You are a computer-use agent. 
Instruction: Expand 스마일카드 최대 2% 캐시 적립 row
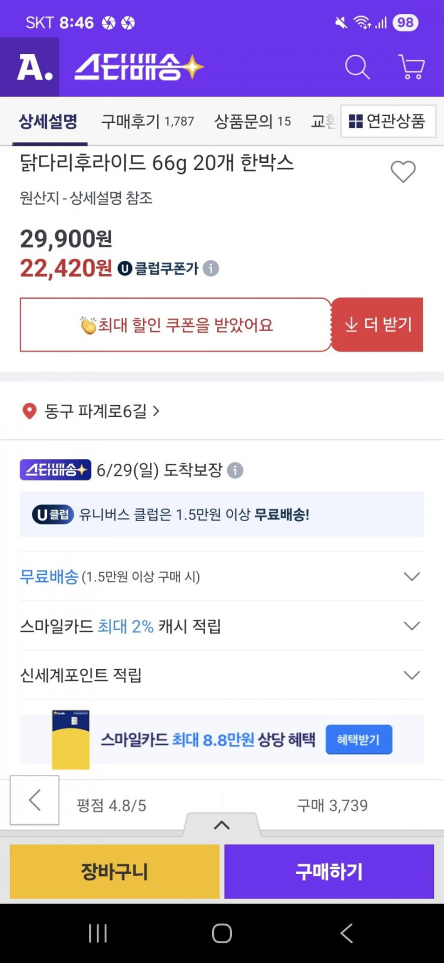412,626
